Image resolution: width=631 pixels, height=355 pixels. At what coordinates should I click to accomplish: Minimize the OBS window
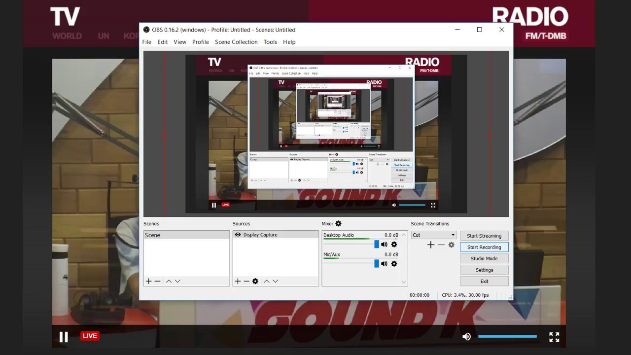(x=457, y=30)
